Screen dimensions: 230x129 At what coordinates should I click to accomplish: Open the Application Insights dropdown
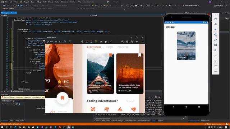191,6
